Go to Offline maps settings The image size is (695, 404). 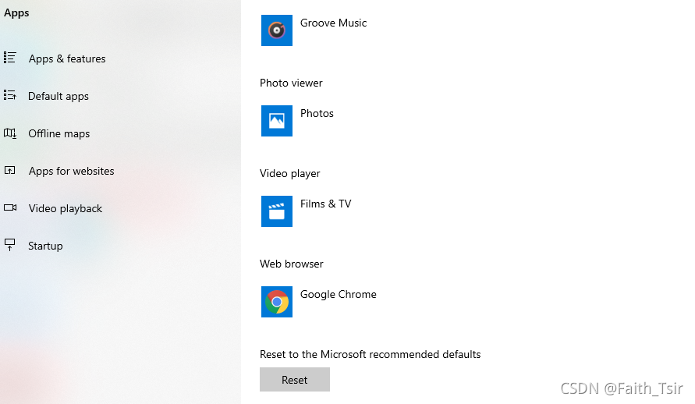pos(59,133)
